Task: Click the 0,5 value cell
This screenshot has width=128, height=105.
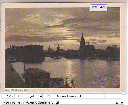Action: coord(47,96)
